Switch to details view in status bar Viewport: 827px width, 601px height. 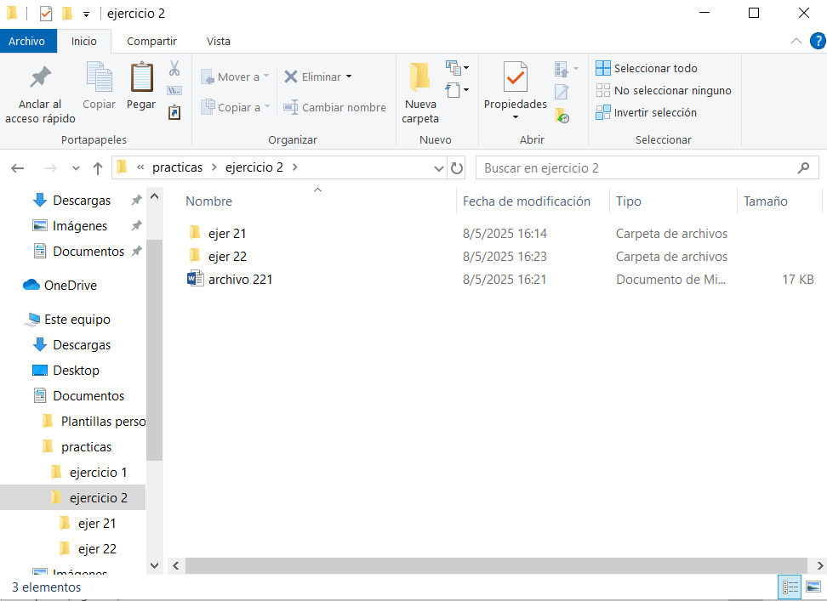[x=790, y=587]
